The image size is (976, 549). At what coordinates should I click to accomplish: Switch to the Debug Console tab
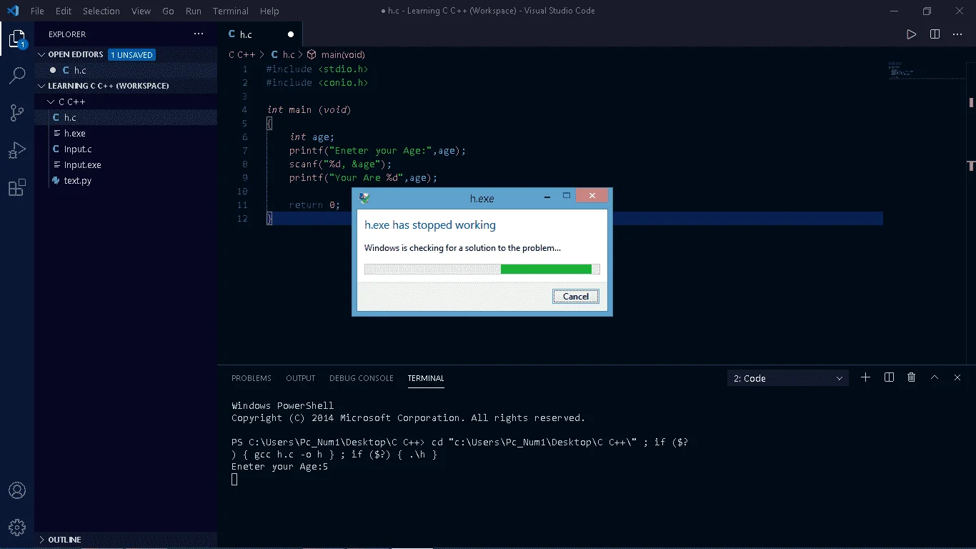362,378
